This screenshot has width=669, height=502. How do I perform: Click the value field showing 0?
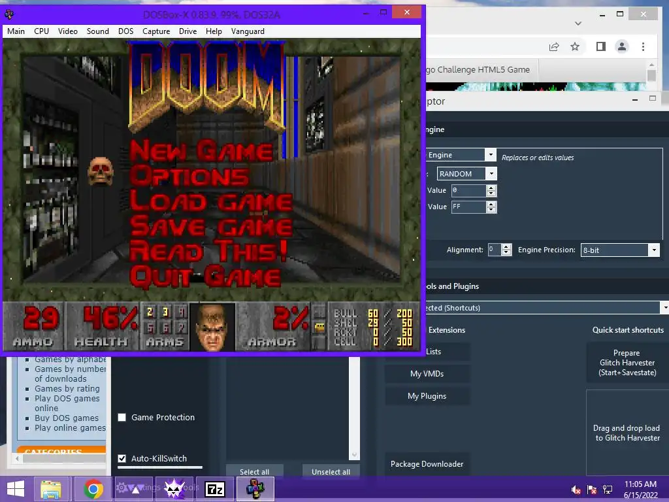(x=468, y=190)
